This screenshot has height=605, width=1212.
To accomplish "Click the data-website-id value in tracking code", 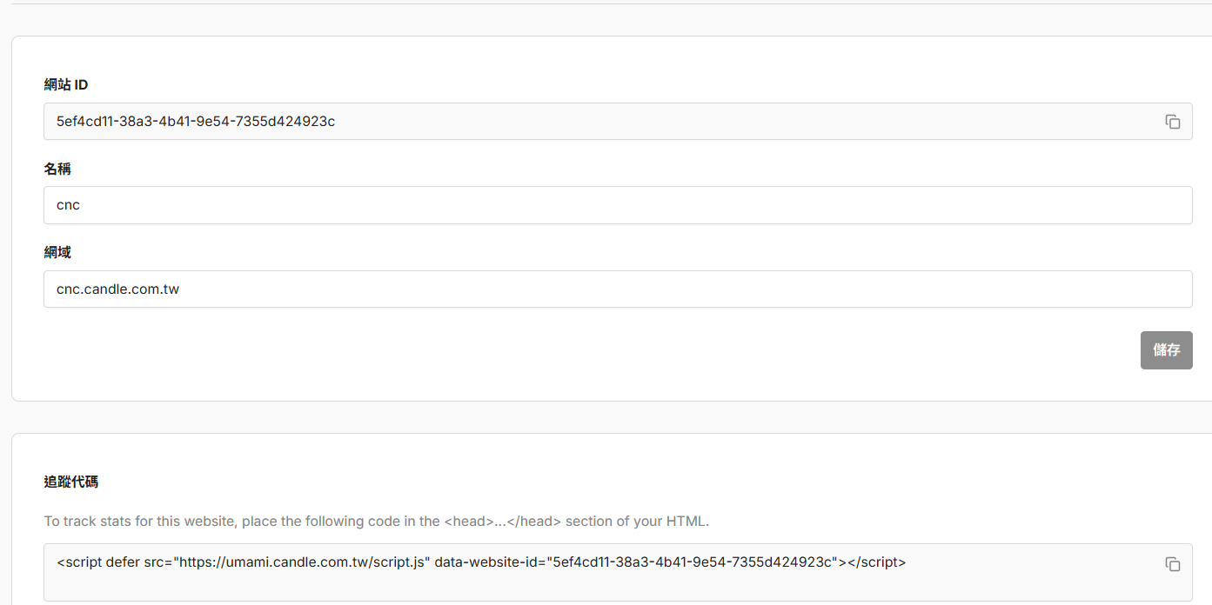I will click(693, 562).
